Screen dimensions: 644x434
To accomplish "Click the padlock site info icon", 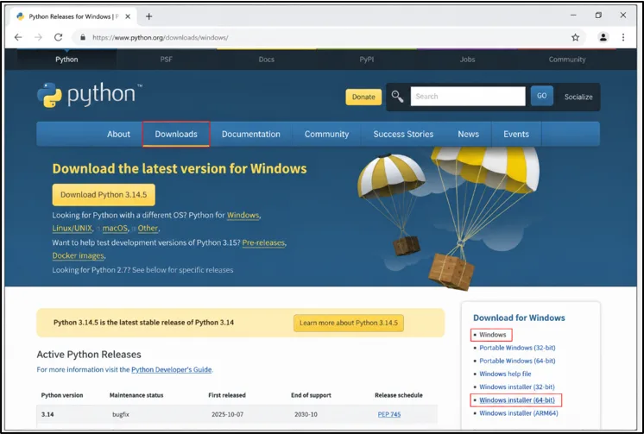I will [83, 37].
